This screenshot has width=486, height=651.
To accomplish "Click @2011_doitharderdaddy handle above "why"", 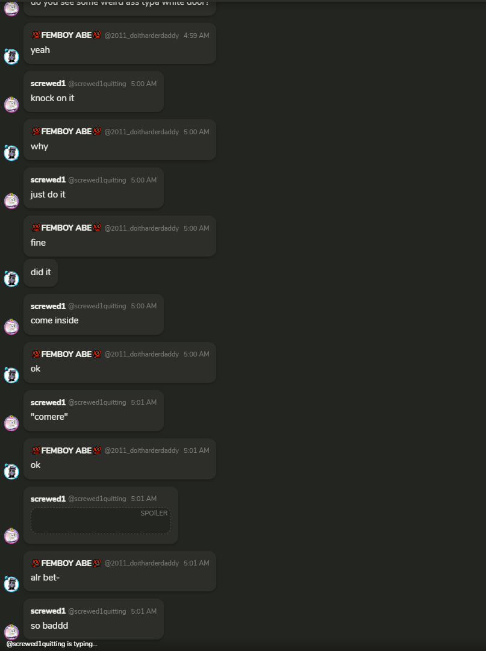I will (142, 132).
